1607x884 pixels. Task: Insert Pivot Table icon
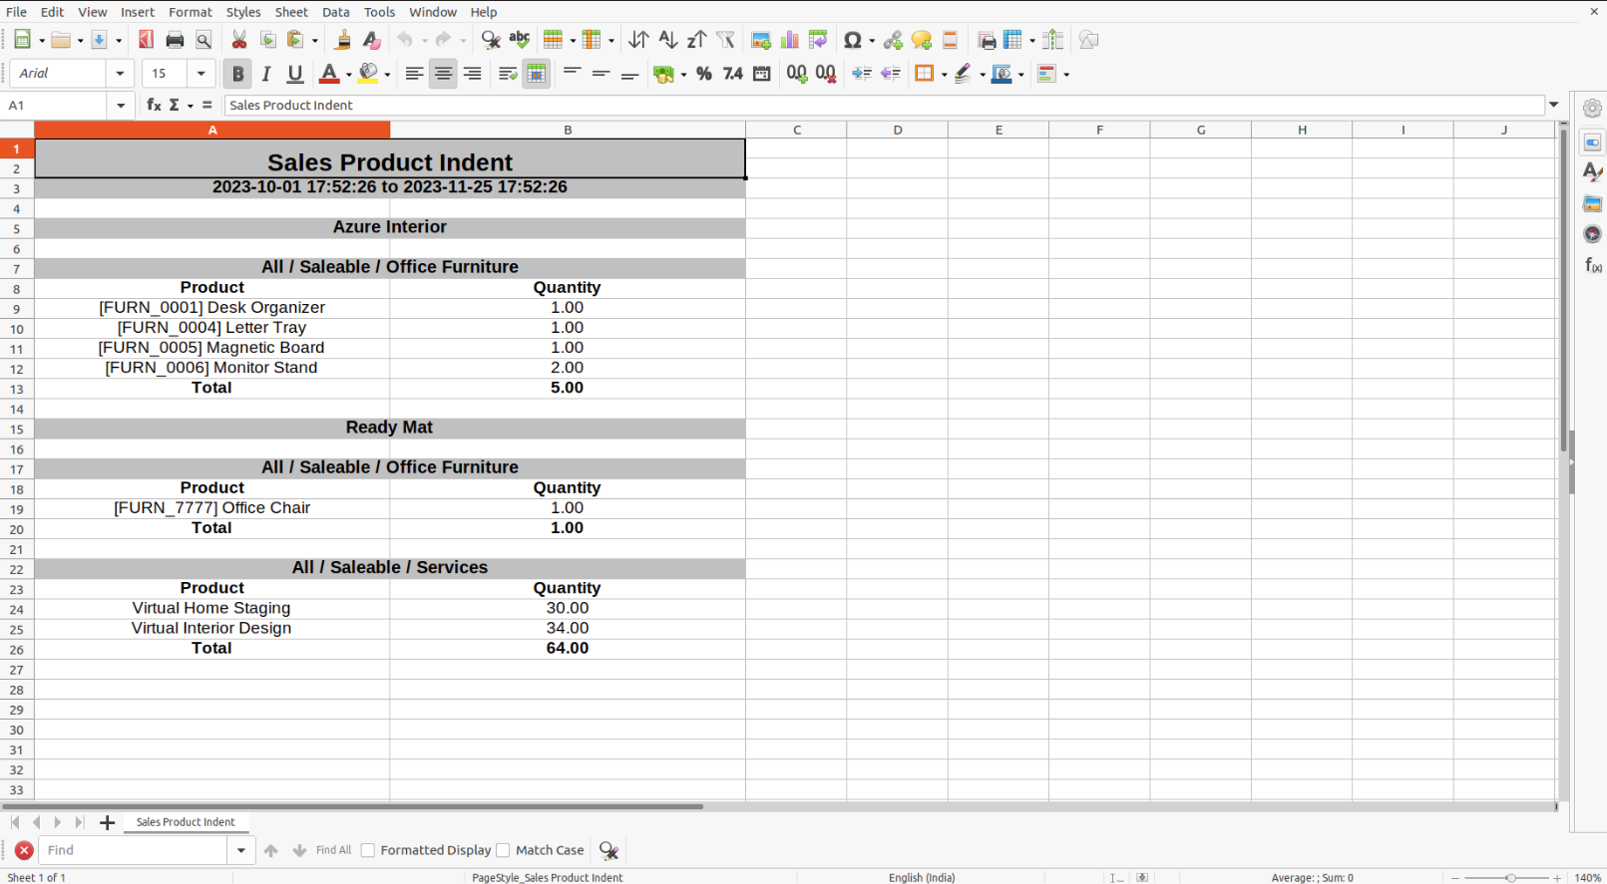tap(818, 40)
